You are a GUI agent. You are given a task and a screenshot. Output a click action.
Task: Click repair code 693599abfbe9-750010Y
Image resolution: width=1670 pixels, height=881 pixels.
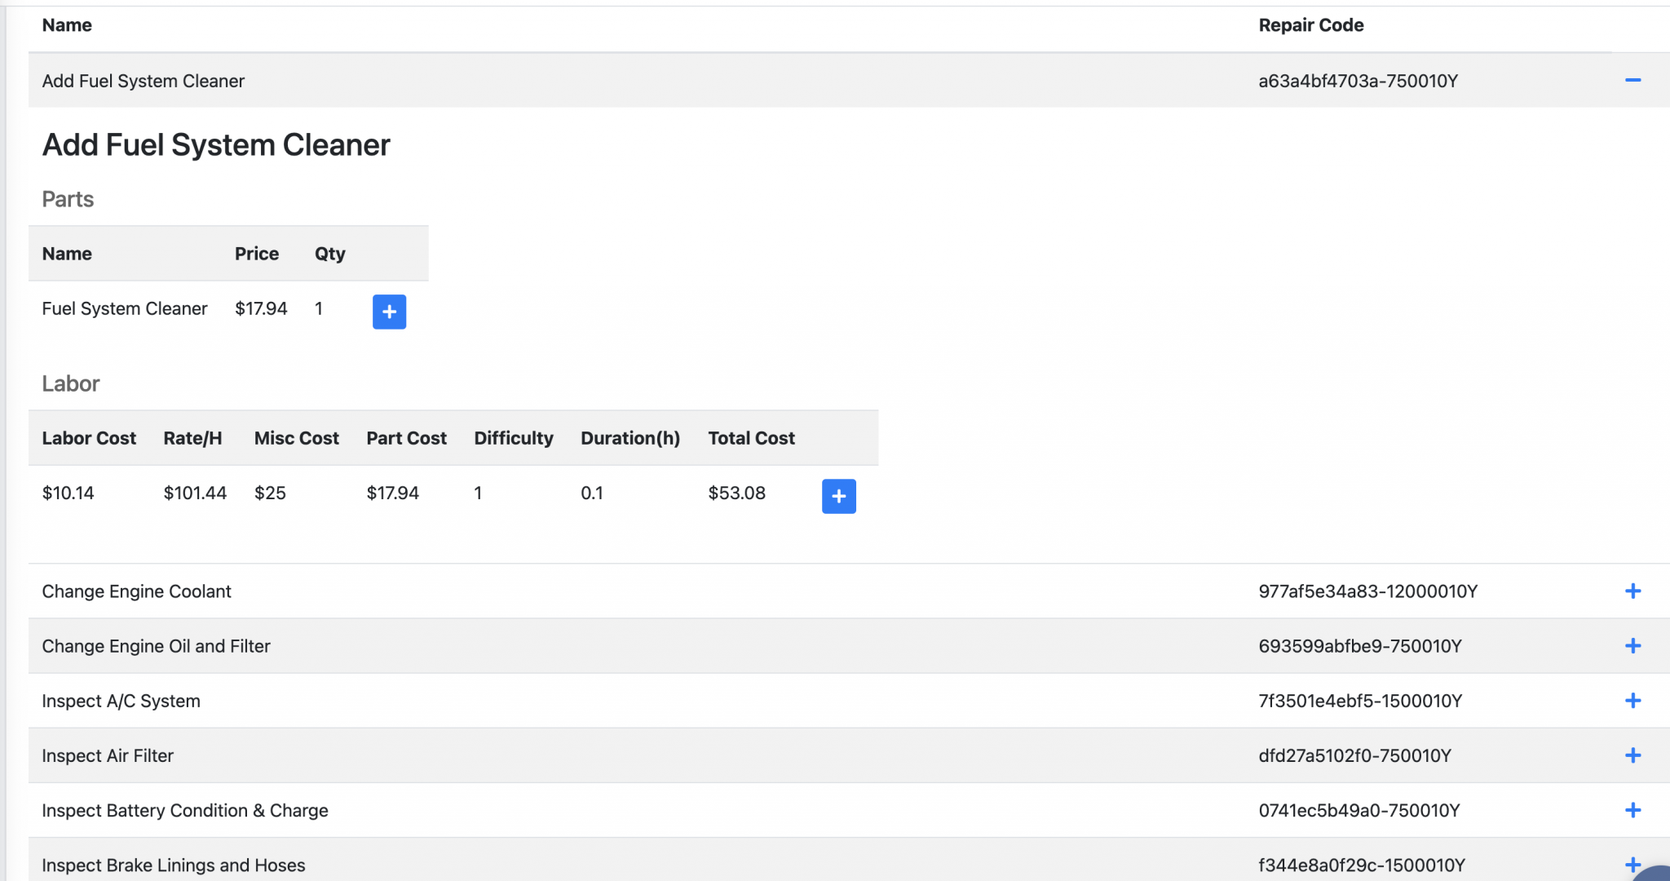click(1359, 646)
